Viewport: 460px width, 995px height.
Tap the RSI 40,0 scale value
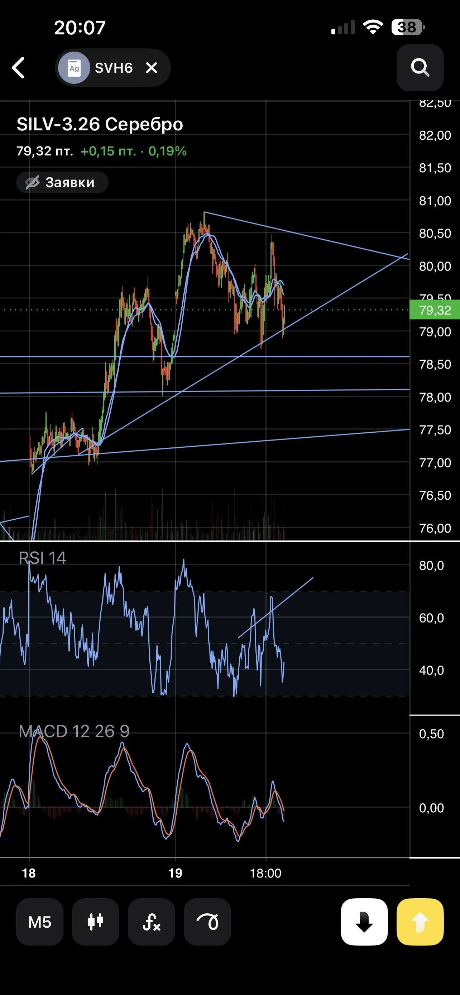(x=432, y=670)
